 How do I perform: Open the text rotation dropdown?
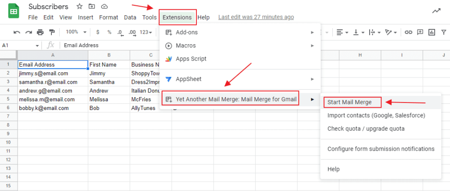pyautogui.click(x=391, y=32)
